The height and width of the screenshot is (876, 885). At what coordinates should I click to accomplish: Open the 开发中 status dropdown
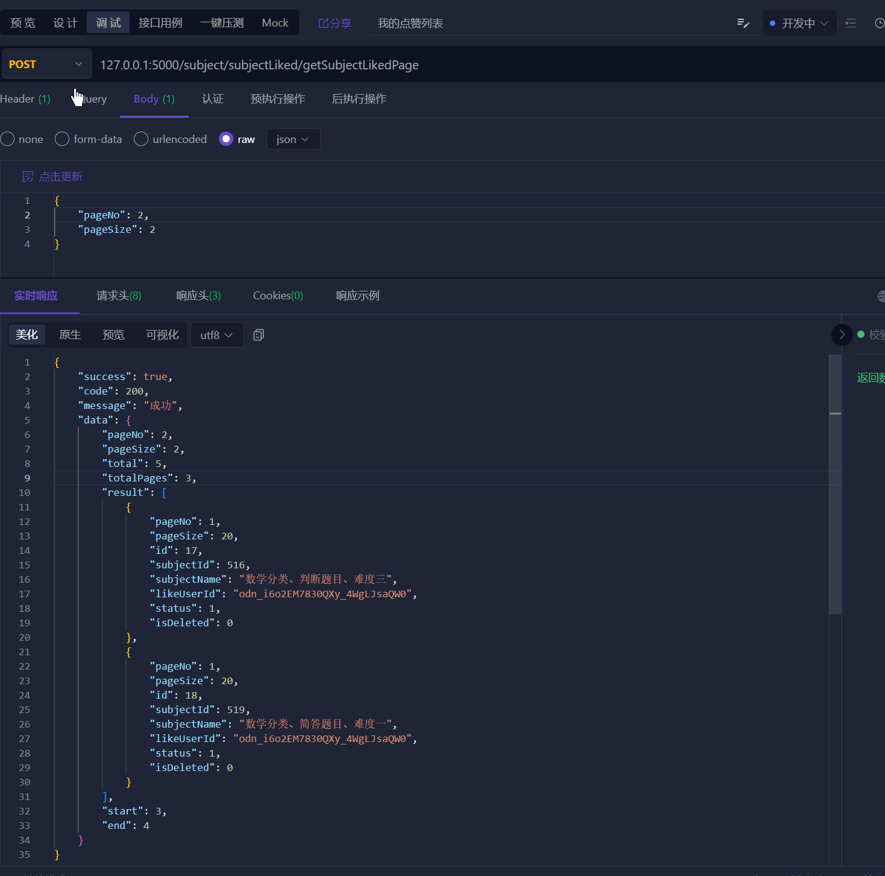[x=799, y=24]
